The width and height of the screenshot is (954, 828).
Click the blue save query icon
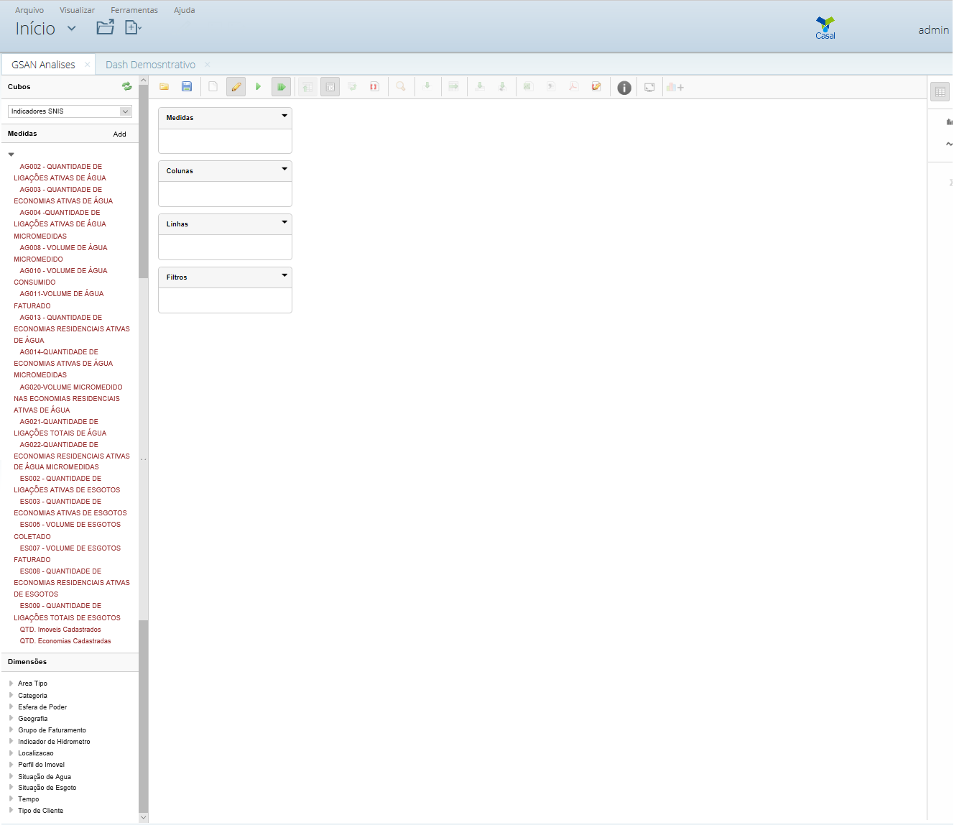tap(187, 87)
